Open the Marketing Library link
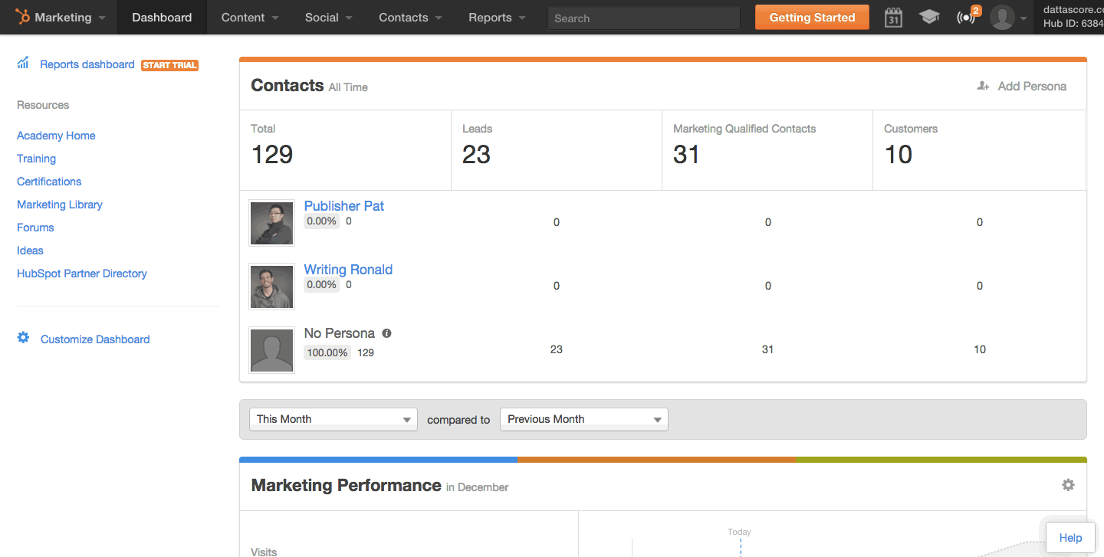This screenshot has width=1104, height=557. (60, 205)
